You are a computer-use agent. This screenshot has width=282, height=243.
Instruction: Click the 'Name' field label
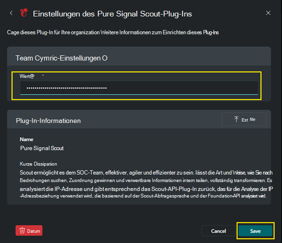(26, 139)
